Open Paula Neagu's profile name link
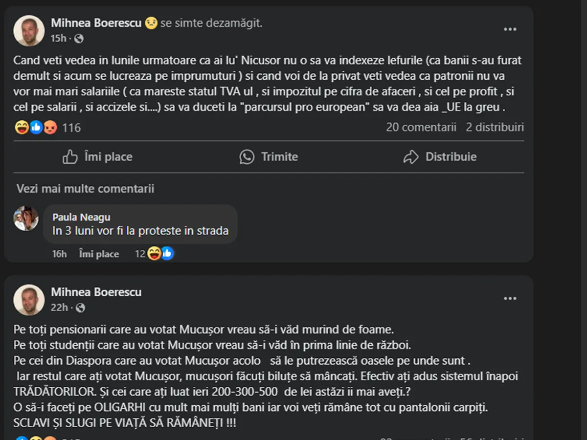 (81, 218)
